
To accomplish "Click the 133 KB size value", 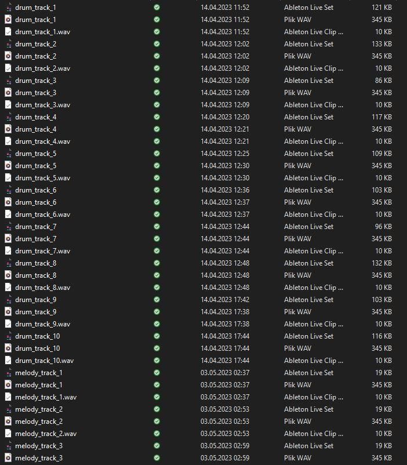I will click(381, 44).
